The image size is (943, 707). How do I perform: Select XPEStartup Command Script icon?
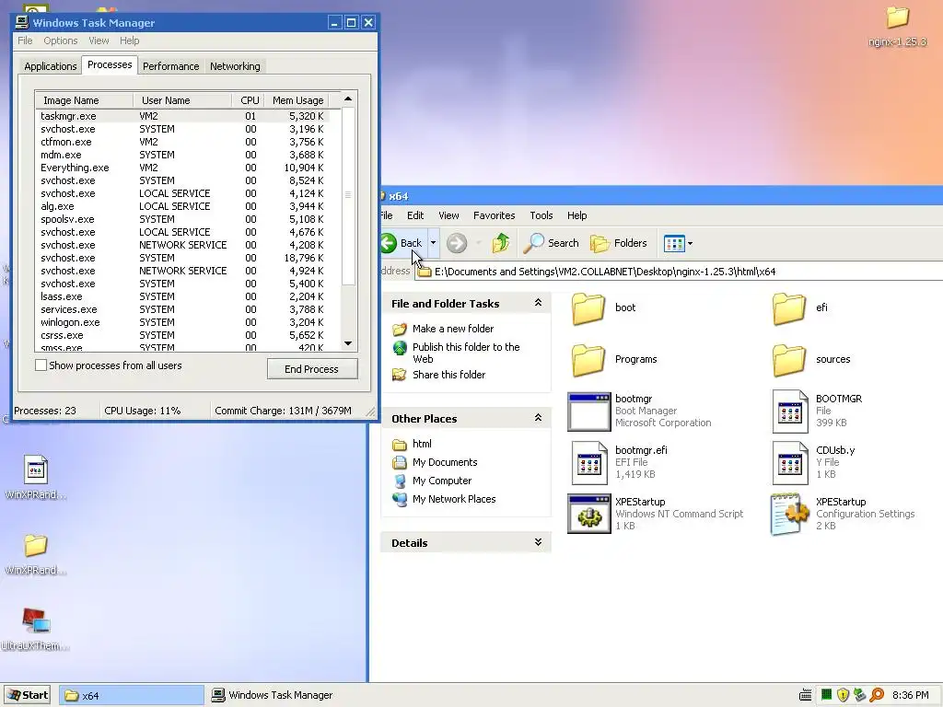click(x=588, y=515)
